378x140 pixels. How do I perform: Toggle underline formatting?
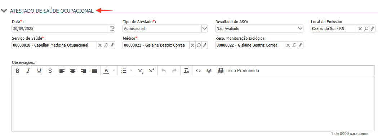39,71
